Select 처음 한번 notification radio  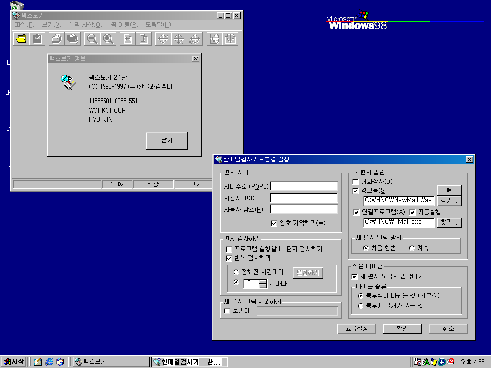pyautogui.click(x=366, y=248)
